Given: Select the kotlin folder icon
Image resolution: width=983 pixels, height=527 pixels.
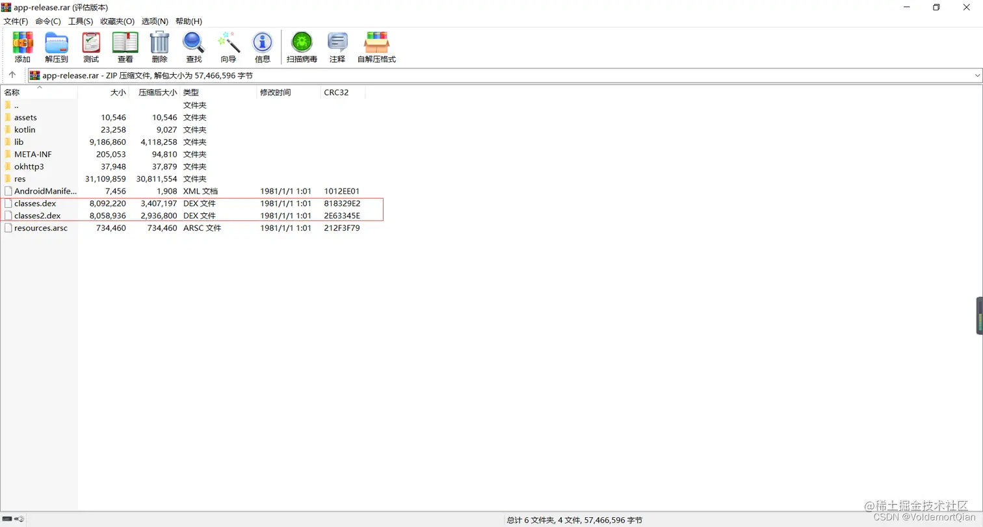Looking at the screenshot, I should click(8, 130).
